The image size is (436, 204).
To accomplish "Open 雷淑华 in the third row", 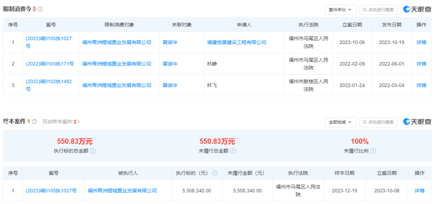I will click(x=170, y=85).
